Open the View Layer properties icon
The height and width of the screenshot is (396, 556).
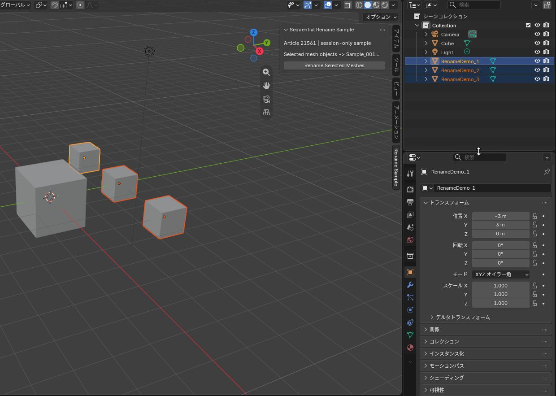pyautogui.click(x=410, y=215)
